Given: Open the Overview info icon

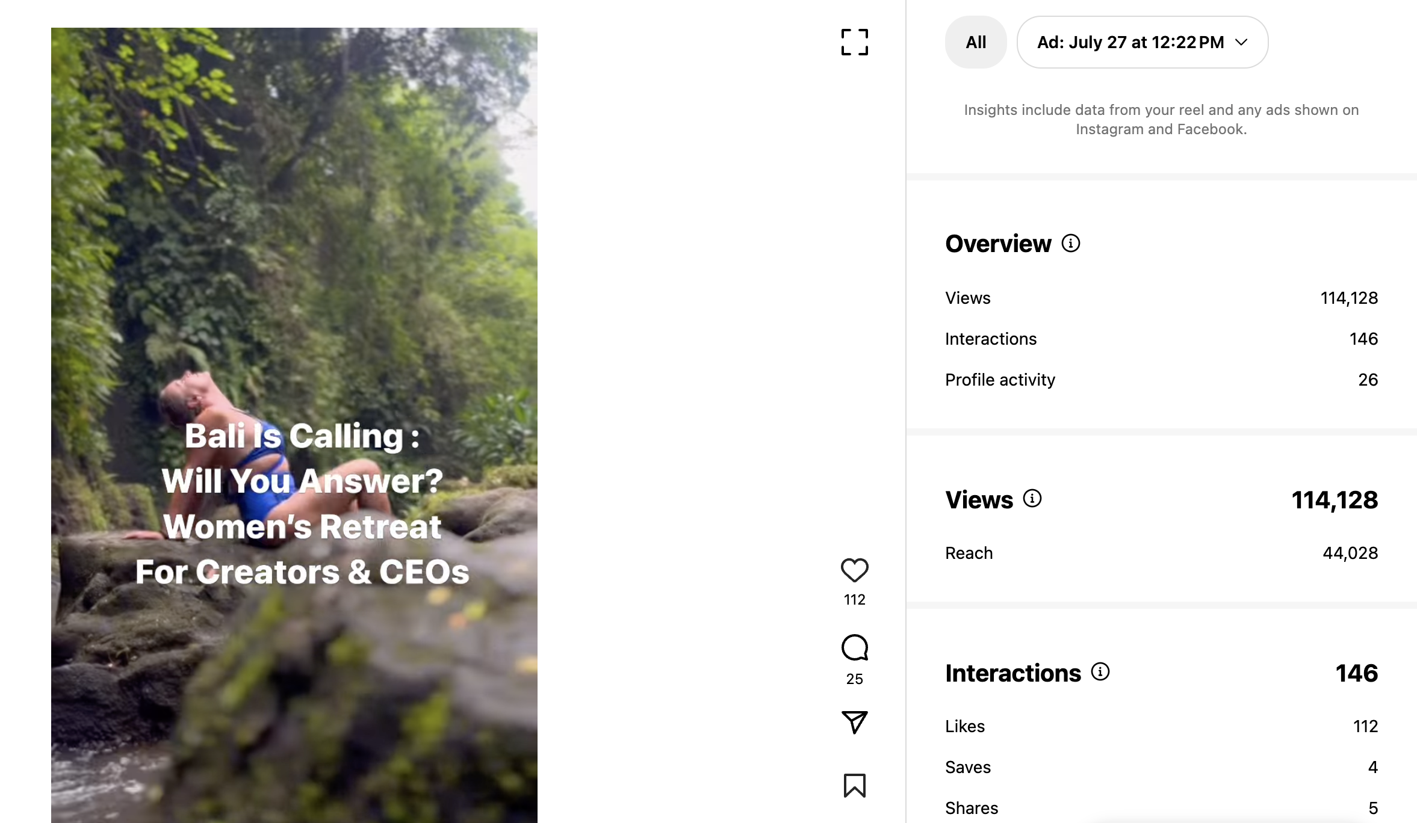Looking at the screenshot, I should [1070, 243].
